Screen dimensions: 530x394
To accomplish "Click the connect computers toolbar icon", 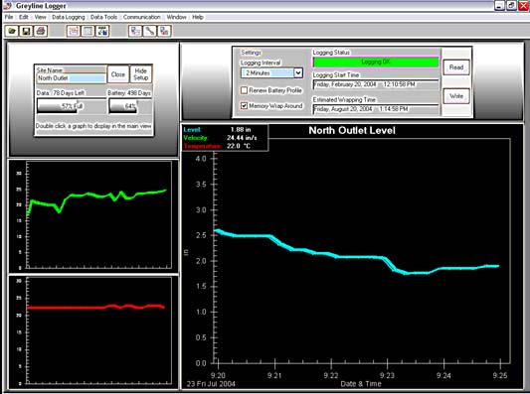I will [135, 31].
